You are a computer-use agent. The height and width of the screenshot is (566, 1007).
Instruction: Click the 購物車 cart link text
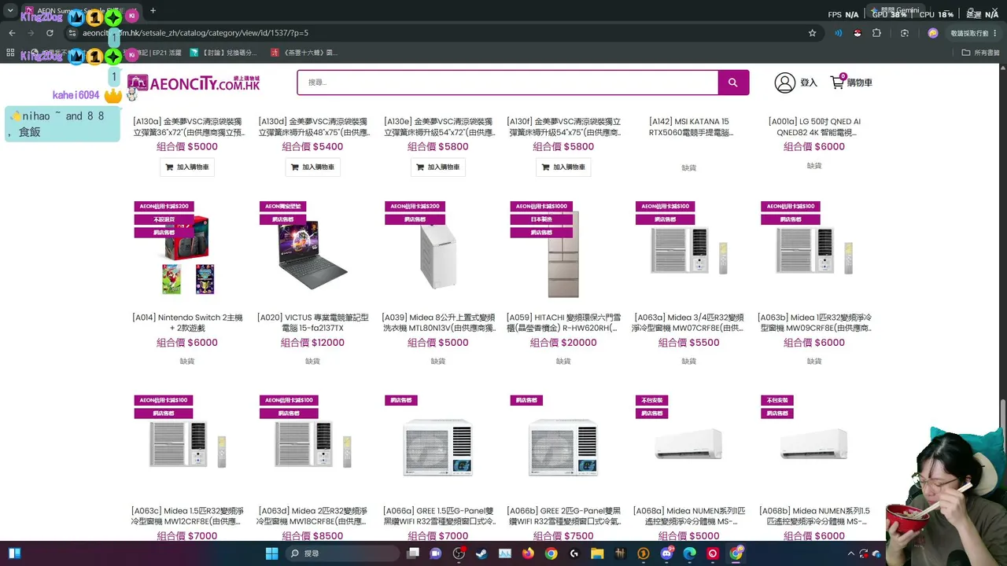tap(859, 83)
